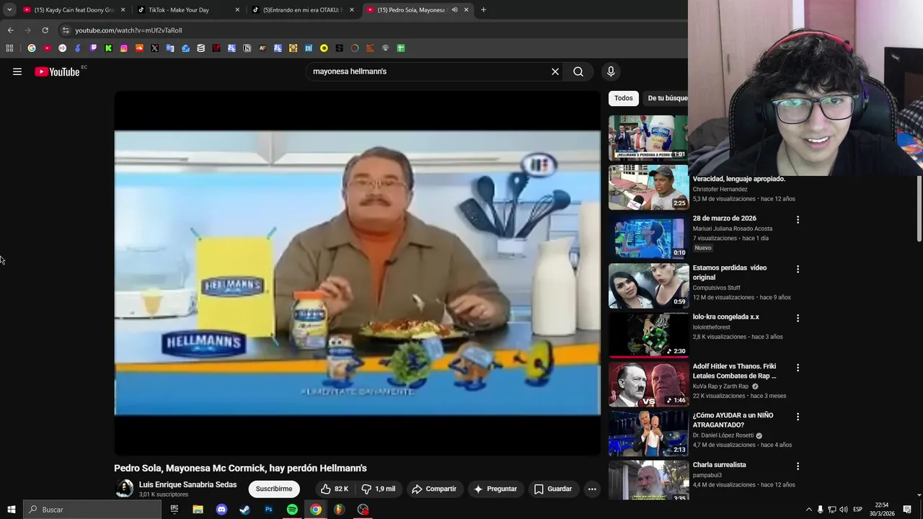Open options for 28 de marzo de 2026 video
The height and width of the screenshot is (519, 923).
tap(798, 219)
